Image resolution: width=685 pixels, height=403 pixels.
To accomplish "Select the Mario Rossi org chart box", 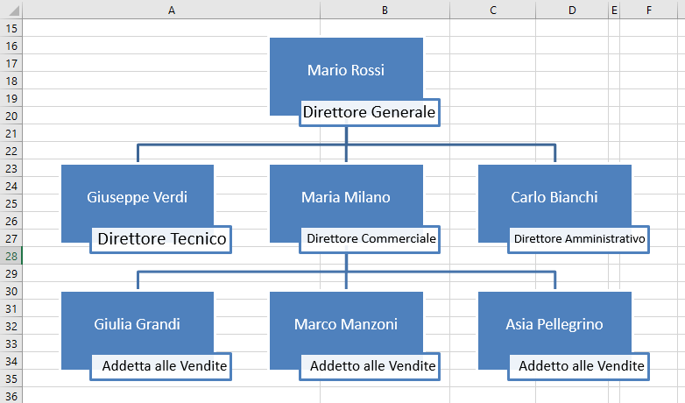I will click(x=346, y=70).
